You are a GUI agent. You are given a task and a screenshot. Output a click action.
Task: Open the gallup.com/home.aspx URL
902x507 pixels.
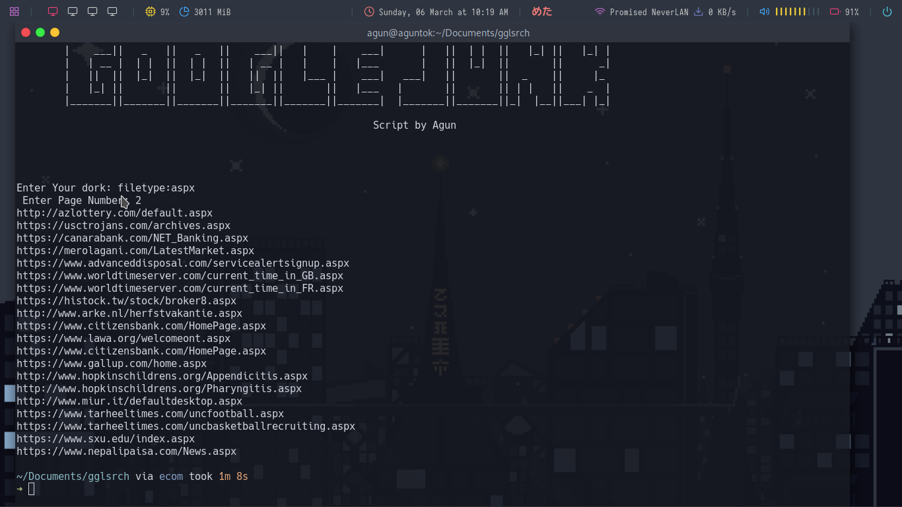(112, 364)
